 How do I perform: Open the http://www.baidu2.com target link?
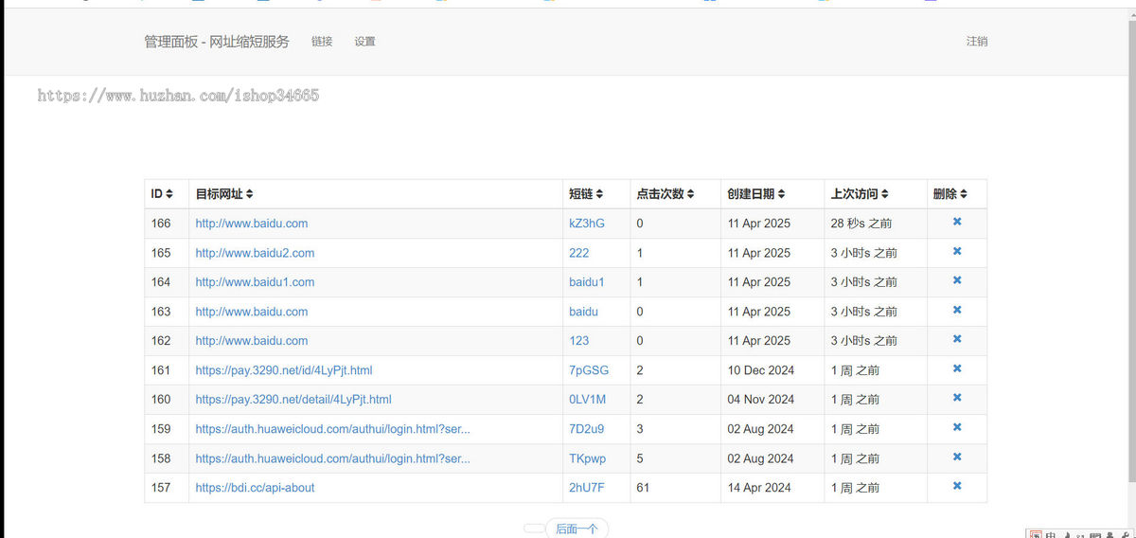(x=255, y=253)
